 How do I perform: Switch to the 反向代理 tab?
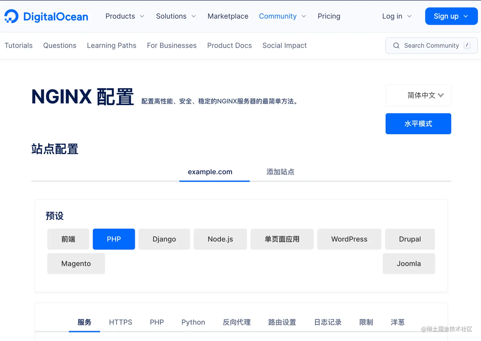click(237, 322)
